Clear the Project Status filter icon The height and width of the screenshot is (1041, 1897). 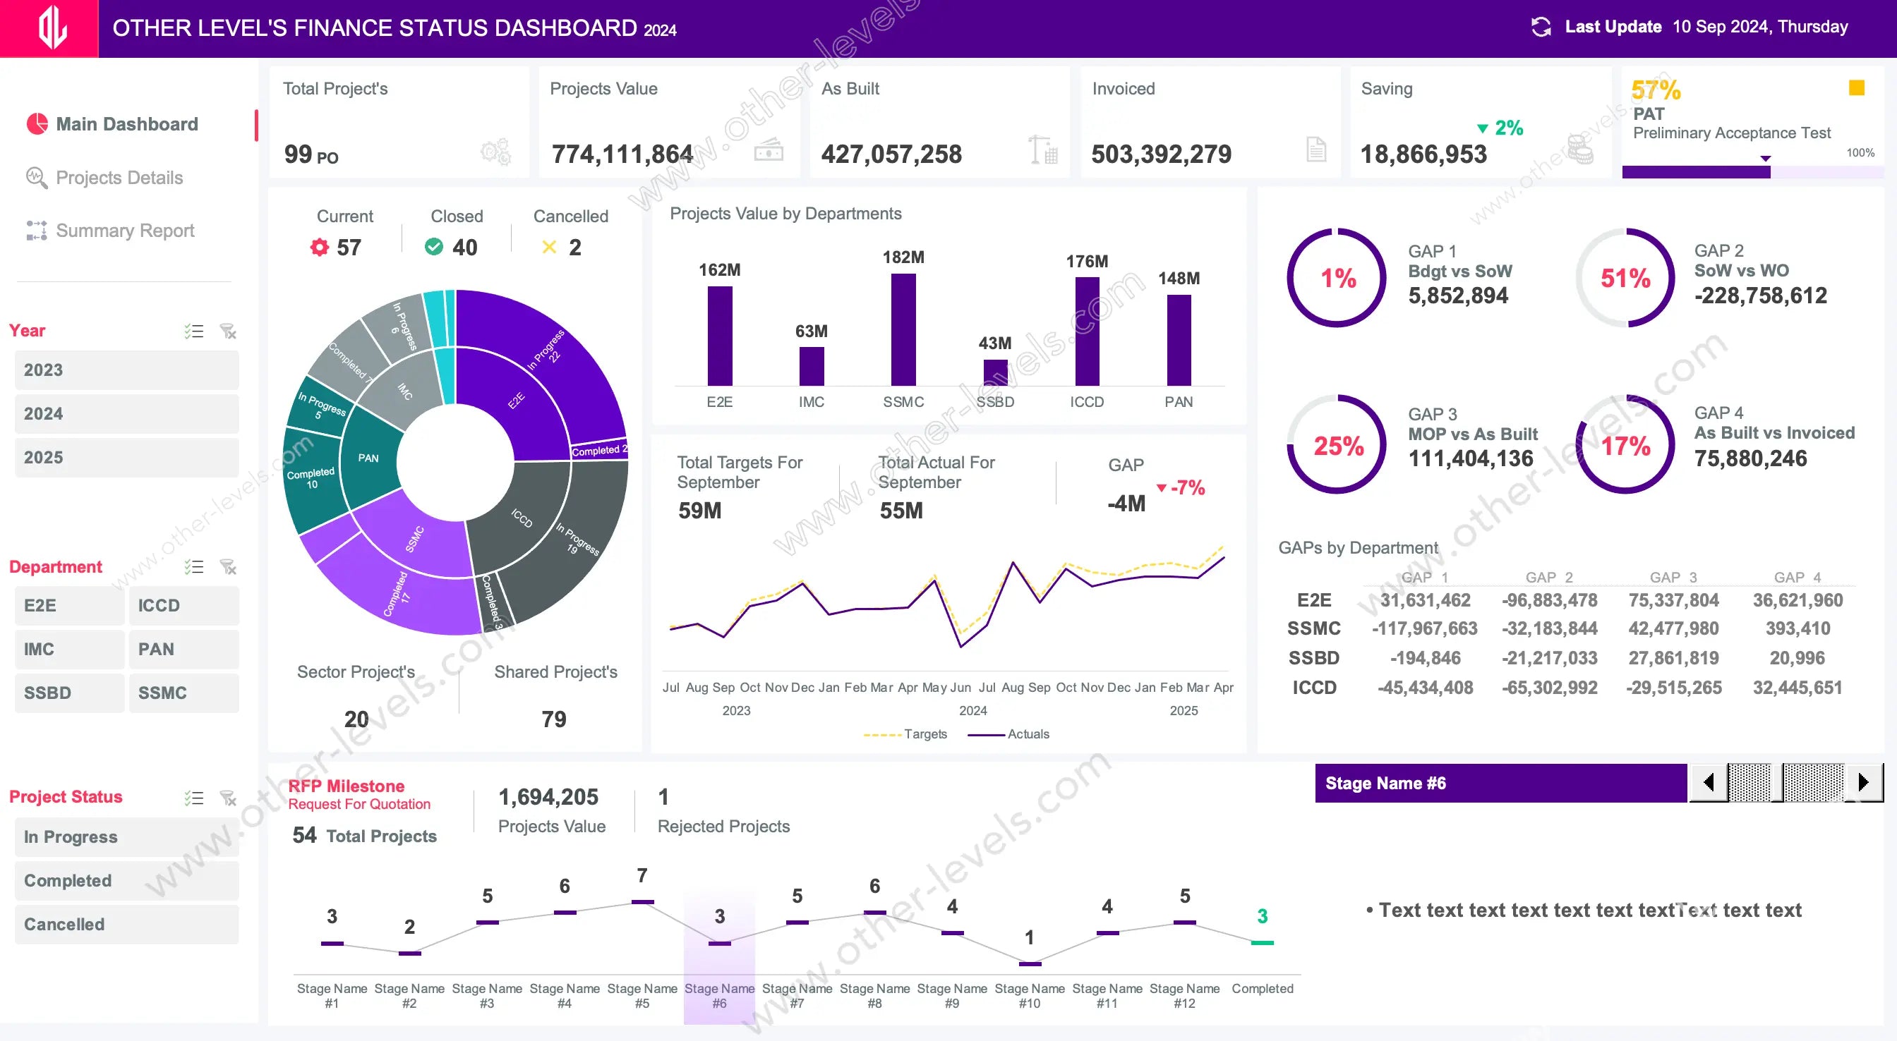228,797
